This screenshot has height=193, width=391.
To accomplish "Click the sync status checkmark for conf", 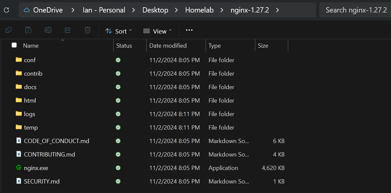I will pos(118,60).
